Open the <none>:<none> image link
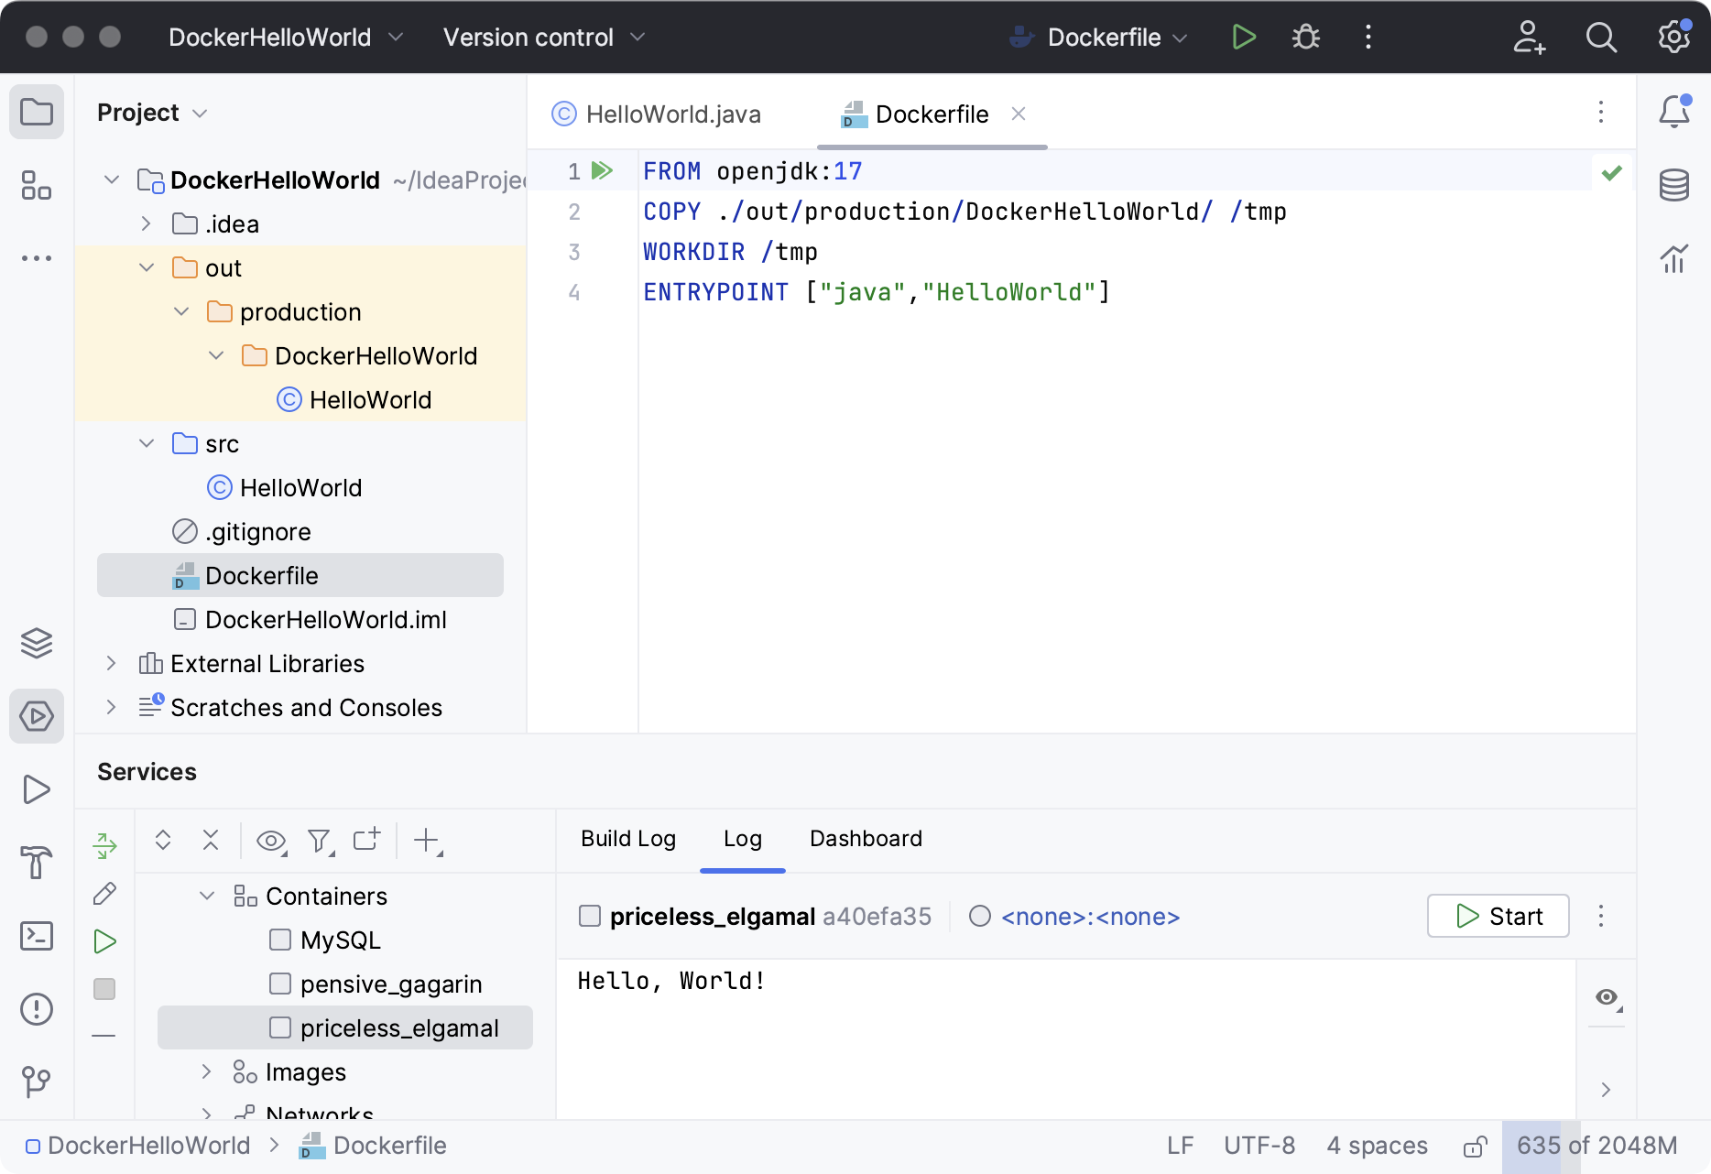The height and width of the screenshot is (1174, 1711). coord(1090,916)
